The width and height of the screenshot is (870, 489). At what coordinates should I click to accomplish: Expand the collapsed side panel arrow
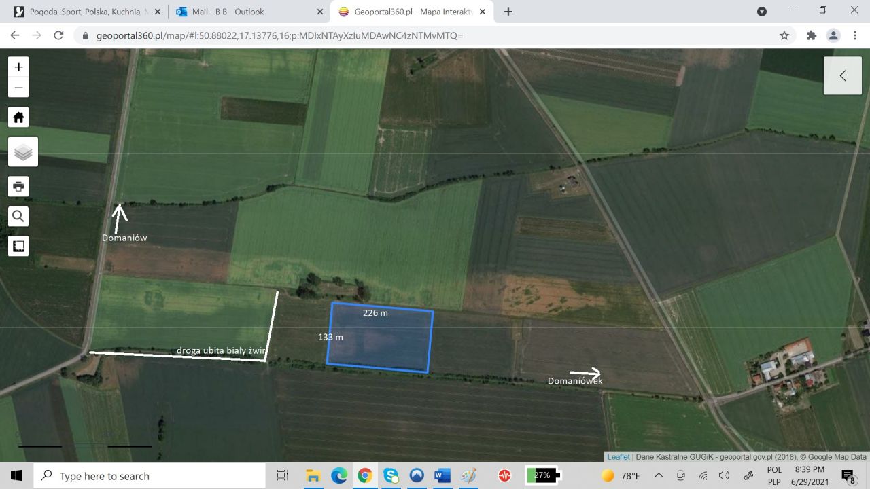[842, 75]
